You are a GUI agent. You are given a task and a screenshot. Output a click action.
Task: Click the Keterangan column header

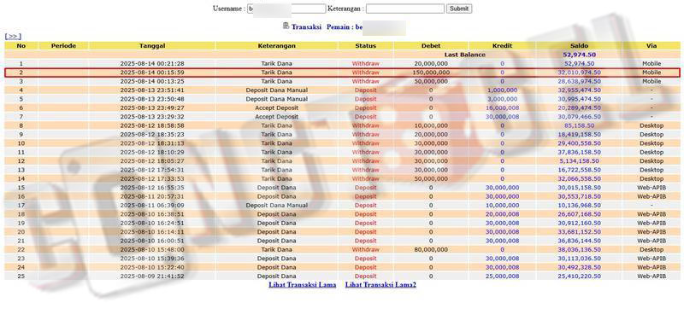(x=276, y=46)
